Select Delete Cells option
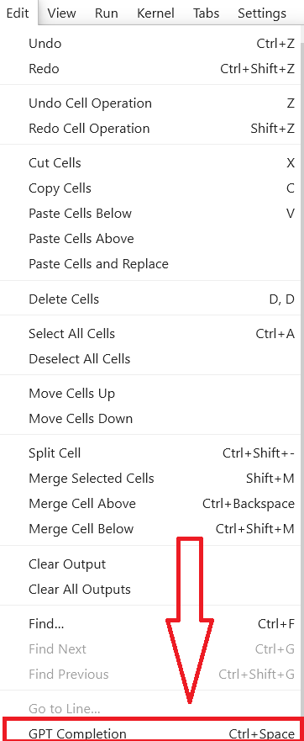The width and height of the screenshot is (304, 741). click(x=152, y=299)
